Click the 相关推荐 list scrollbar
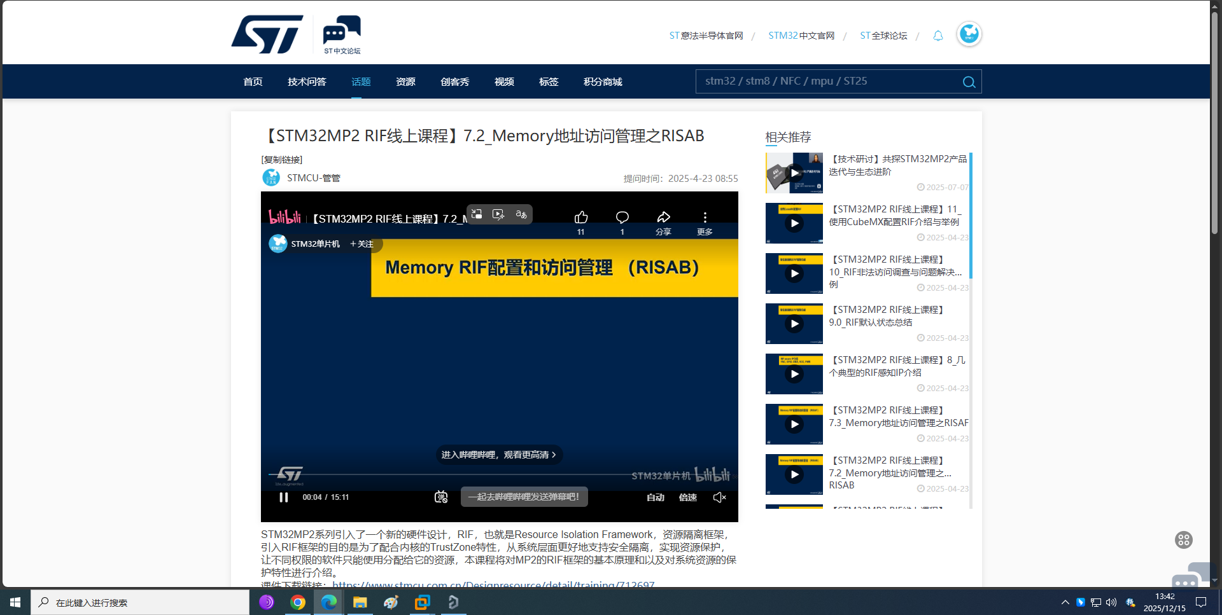 click(971, 216)
